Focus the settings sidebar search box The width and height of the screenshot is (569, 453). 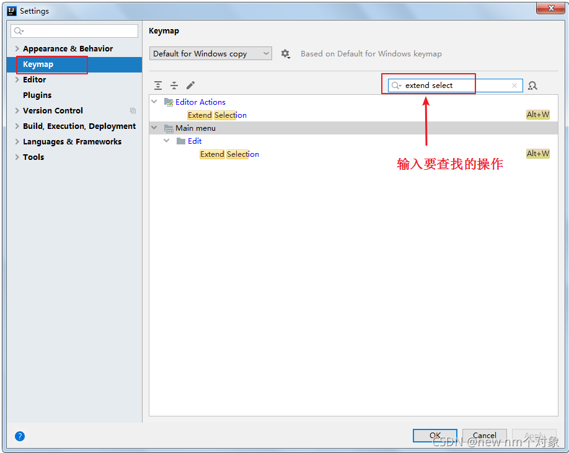[x=74, y=31]
